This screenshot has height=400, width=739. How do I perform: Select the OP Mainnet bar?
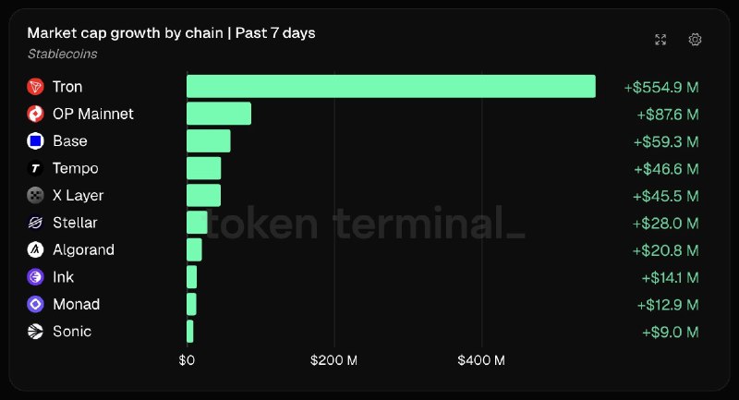coord(219,114)
